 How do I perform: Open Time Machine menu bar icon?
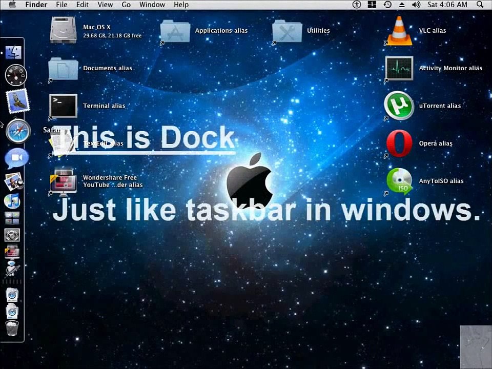coord(387,5)
